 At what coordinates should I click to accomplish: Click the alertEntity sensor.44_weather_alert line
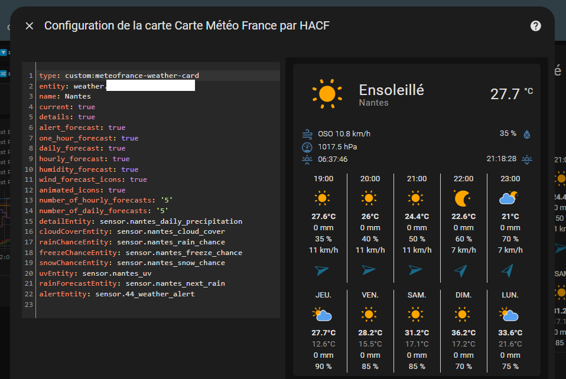117,294
